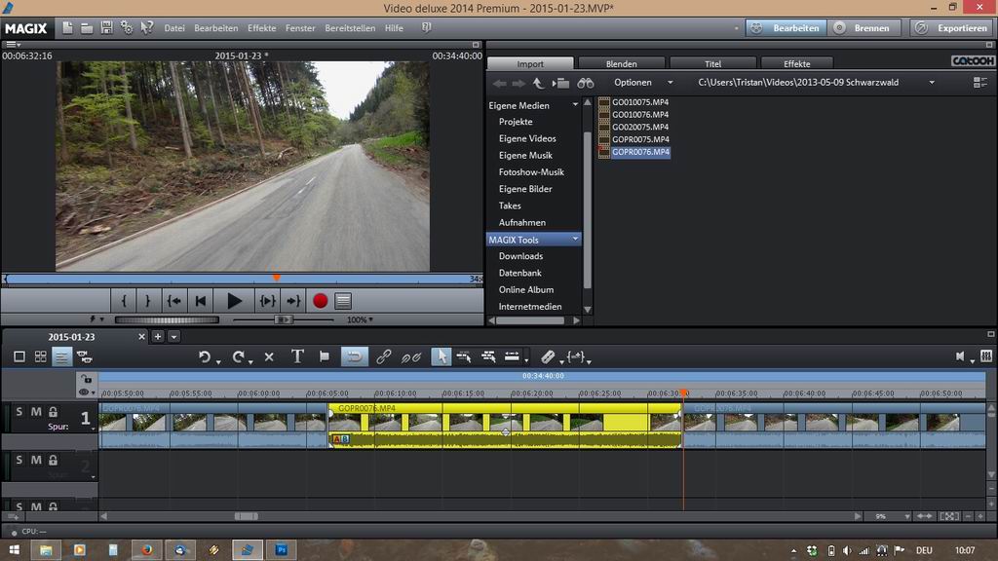Toggle Mute (M) on track 1
Viewport: 998px width, 561px height.
point(36,412)
